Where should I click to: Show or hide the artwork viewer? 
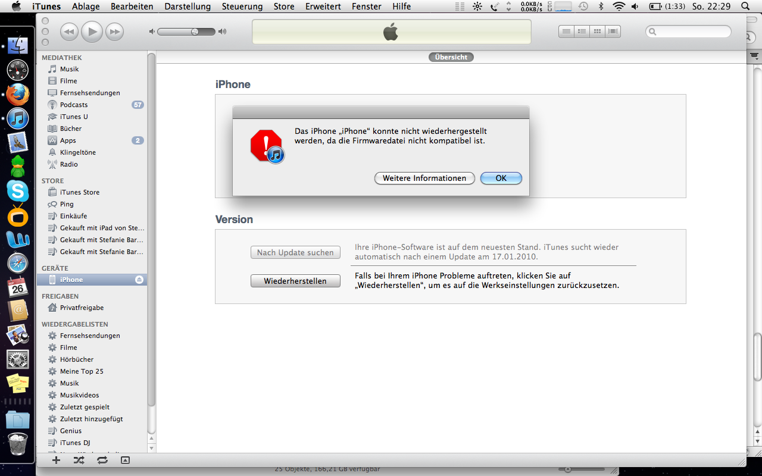[x=125, y=460]
